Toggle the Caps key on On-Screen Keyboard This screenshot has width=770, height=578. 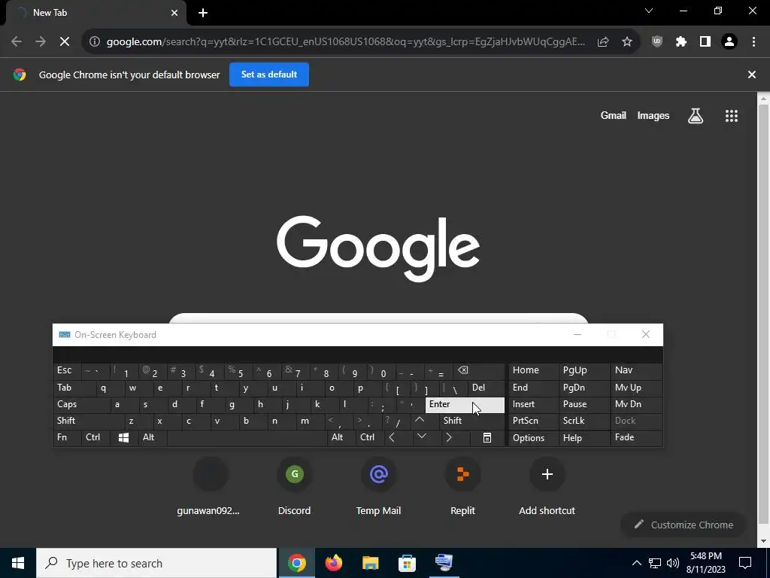click(81, 404)
